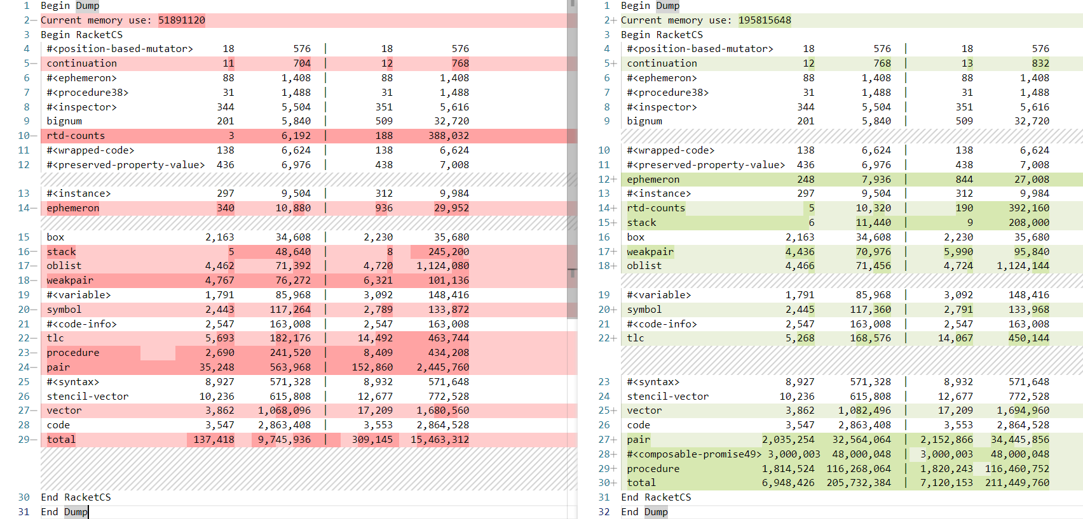The height and width of the screenshot is (519, 1083).
Task: Click total value 15,463,312 in left pane
Action: click(440, 440)
